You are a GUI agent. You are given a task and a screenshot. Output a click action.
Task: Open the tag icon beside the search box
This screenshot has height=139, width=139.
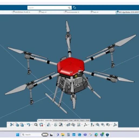click(74, 8)
